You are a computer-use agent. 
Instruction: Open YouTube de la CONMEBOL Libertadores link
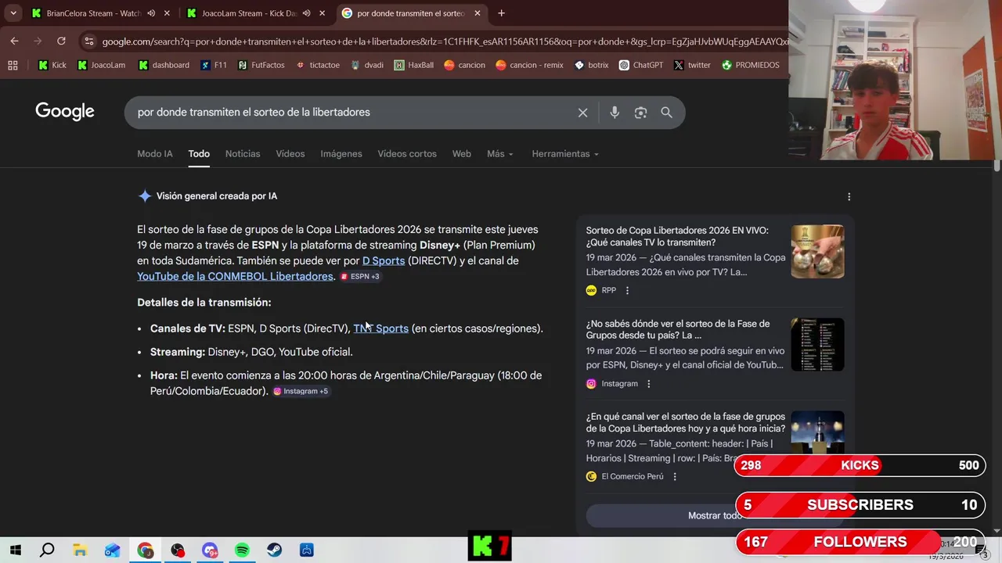[x=235, y=277]
